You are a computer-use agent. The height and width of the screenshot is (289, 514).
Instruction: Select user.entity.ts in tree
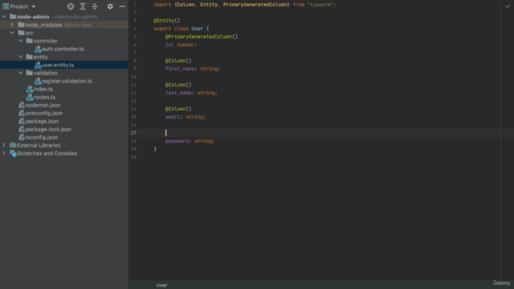(58, 65)
